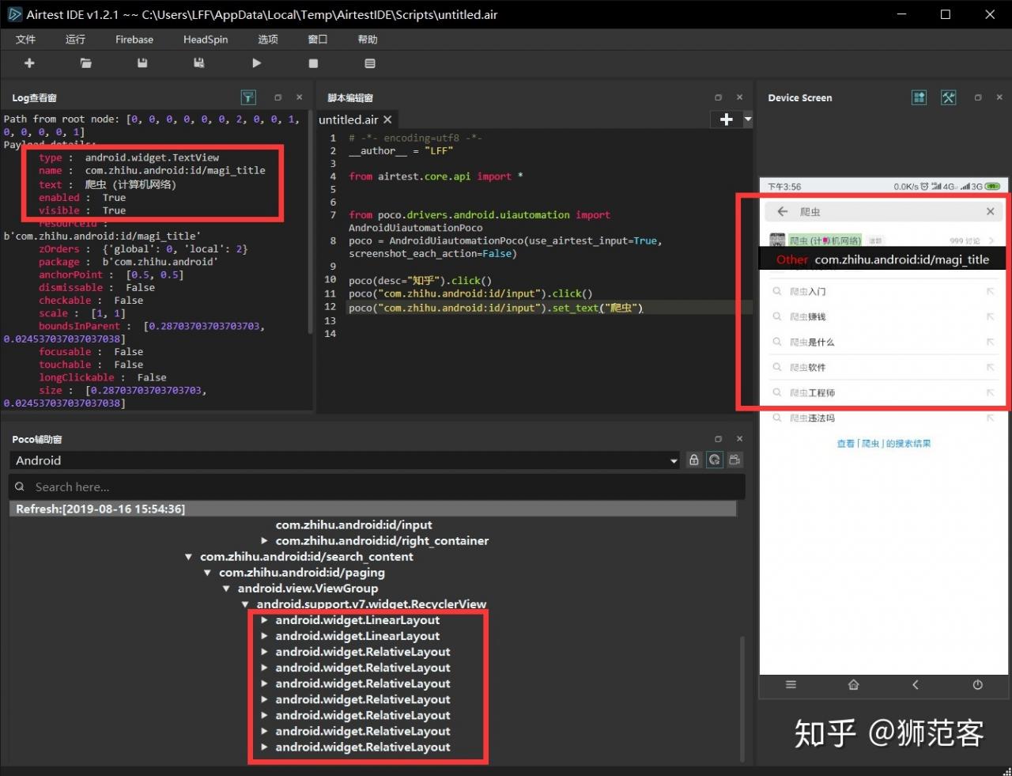1012x776 pixels.
Task: Select com.zhihu.android:id/input in the tree
Action: pos(353,525)
